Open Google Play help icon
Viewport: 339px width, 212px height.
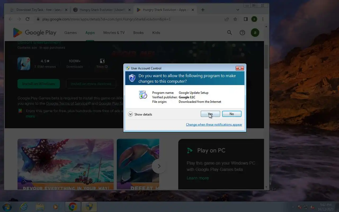pyautogui.click(x=242, y=33)
